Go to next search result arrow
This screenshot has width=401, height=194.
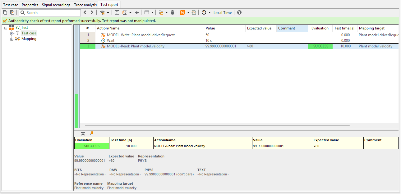(92, 13)
